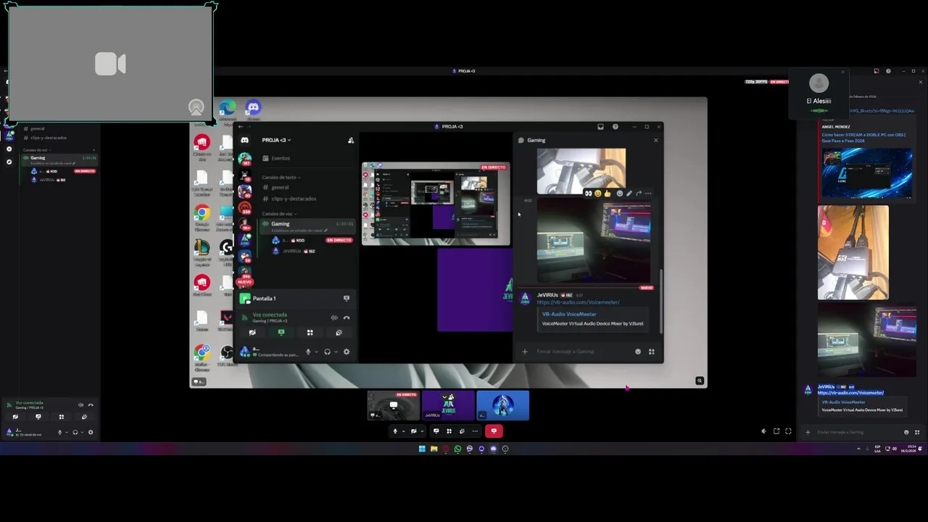Show hidden system tray icons
The width and height of the screenshot is (928, 522).
tap(858, 449)
